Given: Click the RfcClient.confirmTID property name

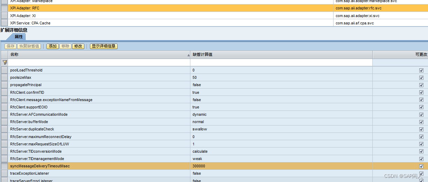Looking at the screenshot, I should point(27,92).
